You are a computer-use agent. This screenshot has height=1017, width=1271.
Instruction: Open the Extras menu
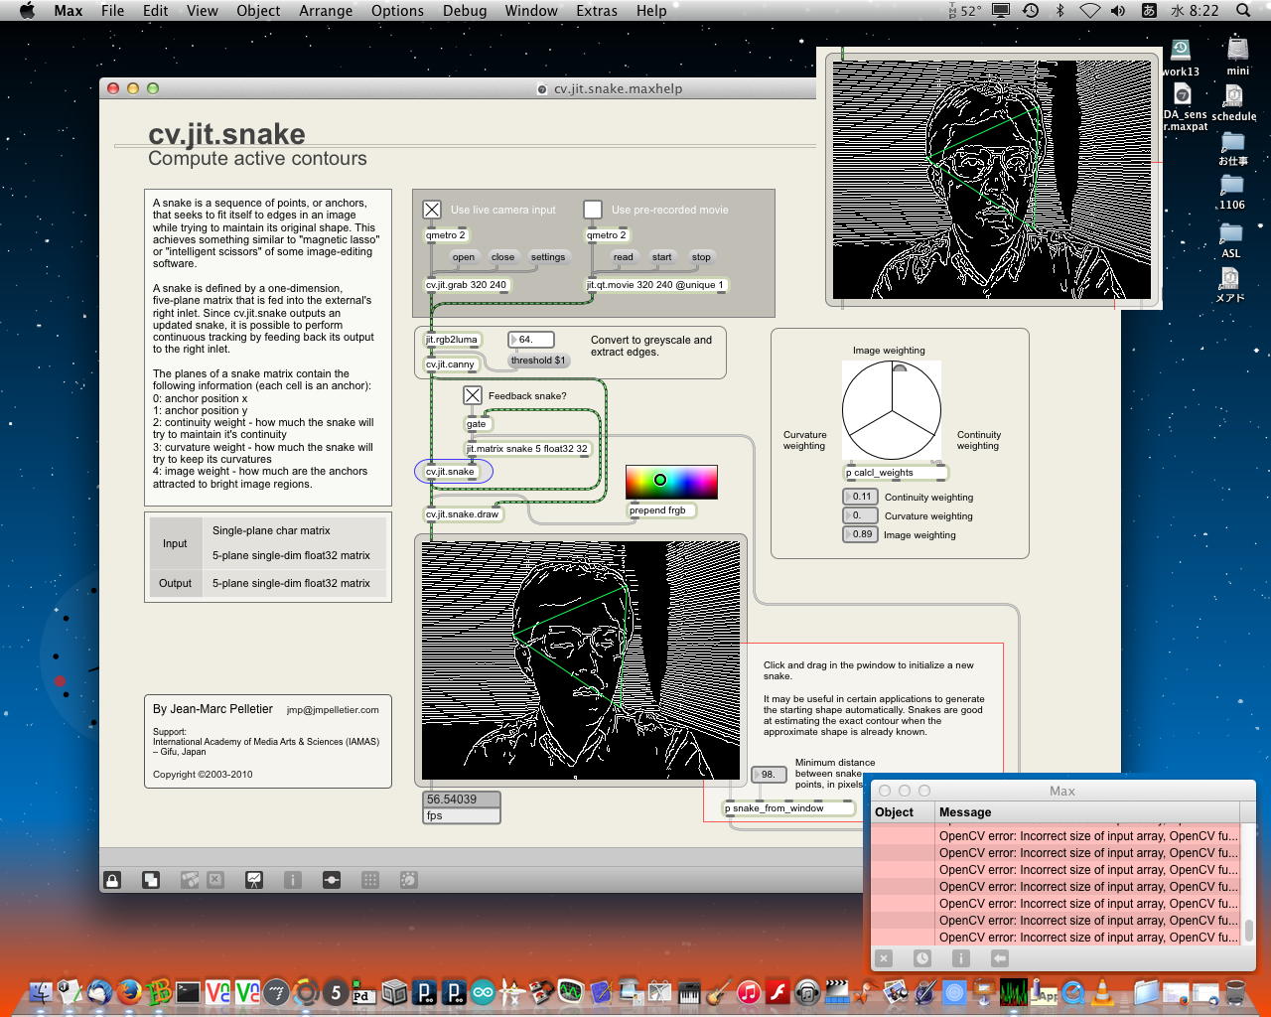point(596,11)
